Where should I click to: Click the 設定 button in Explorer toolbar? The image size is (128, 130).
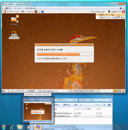pos(76,105)
